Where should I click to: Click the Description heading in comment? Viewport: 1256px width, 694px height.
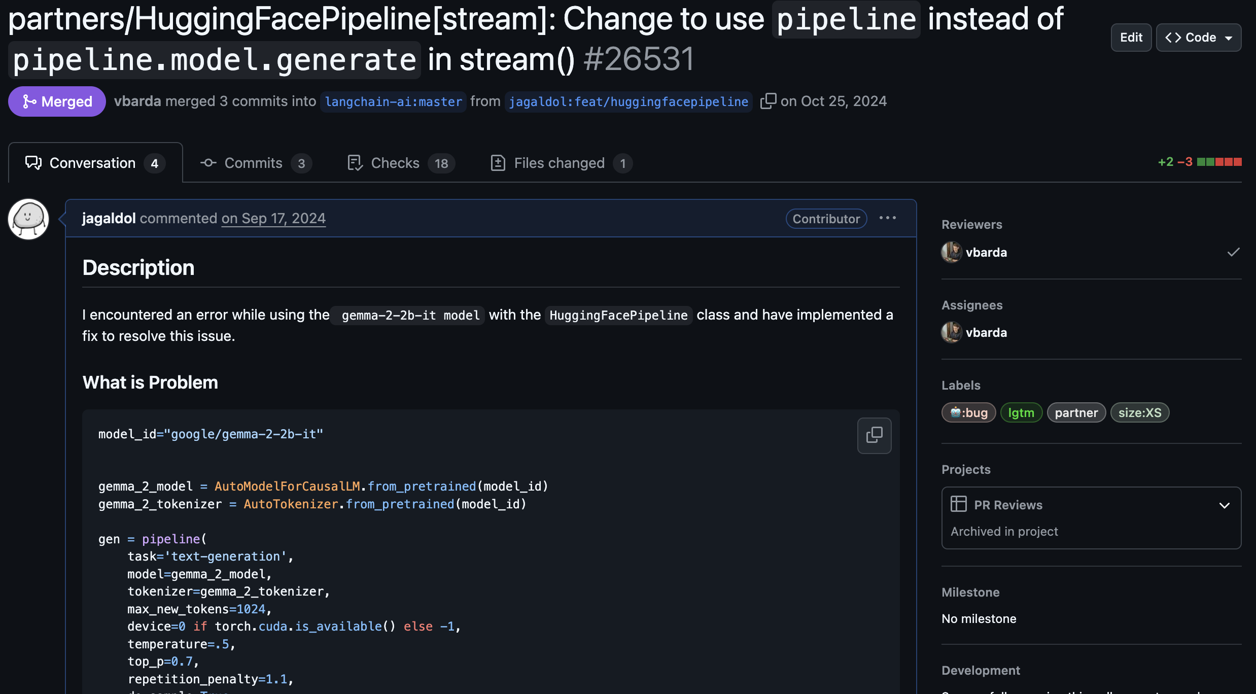pyautogui.click(x=138, y=267)
